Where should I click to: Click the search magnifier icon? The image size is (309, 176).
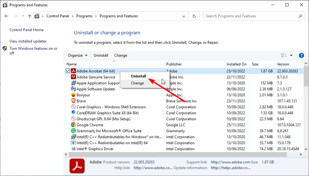pyautogui.click(x=300, y=16)
